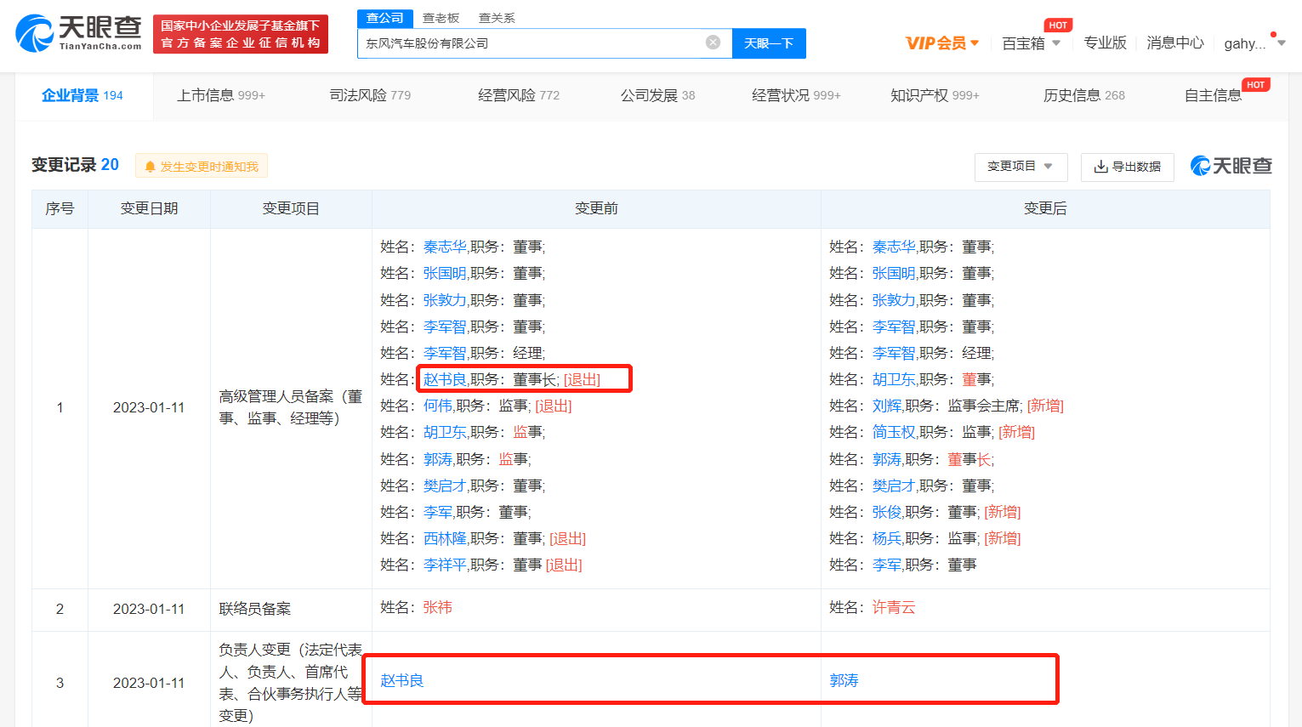
Task: Open 西林隆 link in 变更前 column
Action: click(x=445, y=538)
